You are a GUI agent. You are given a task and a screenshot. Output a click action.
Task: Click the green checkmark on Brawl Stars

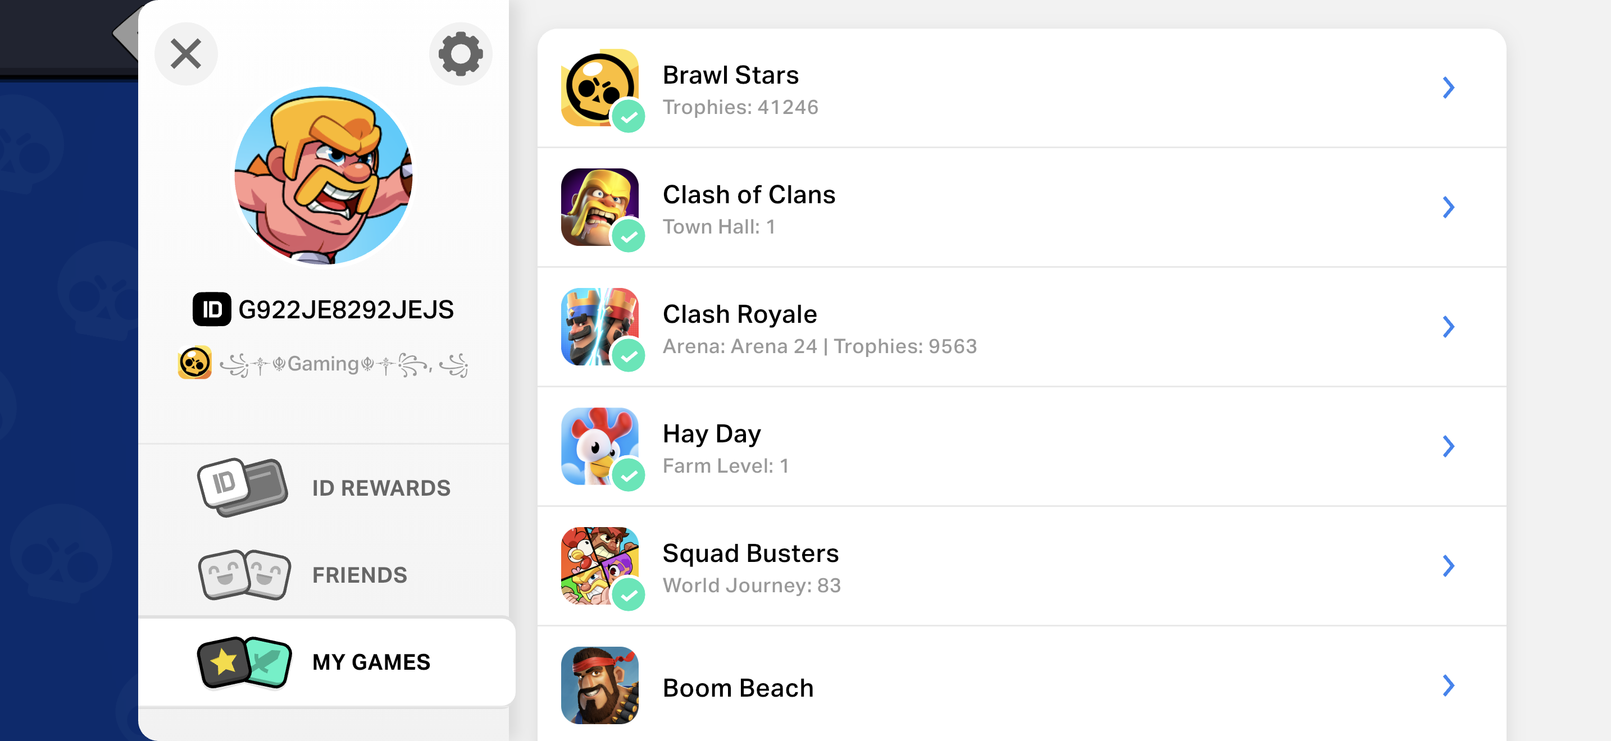(x=629, y=116)
